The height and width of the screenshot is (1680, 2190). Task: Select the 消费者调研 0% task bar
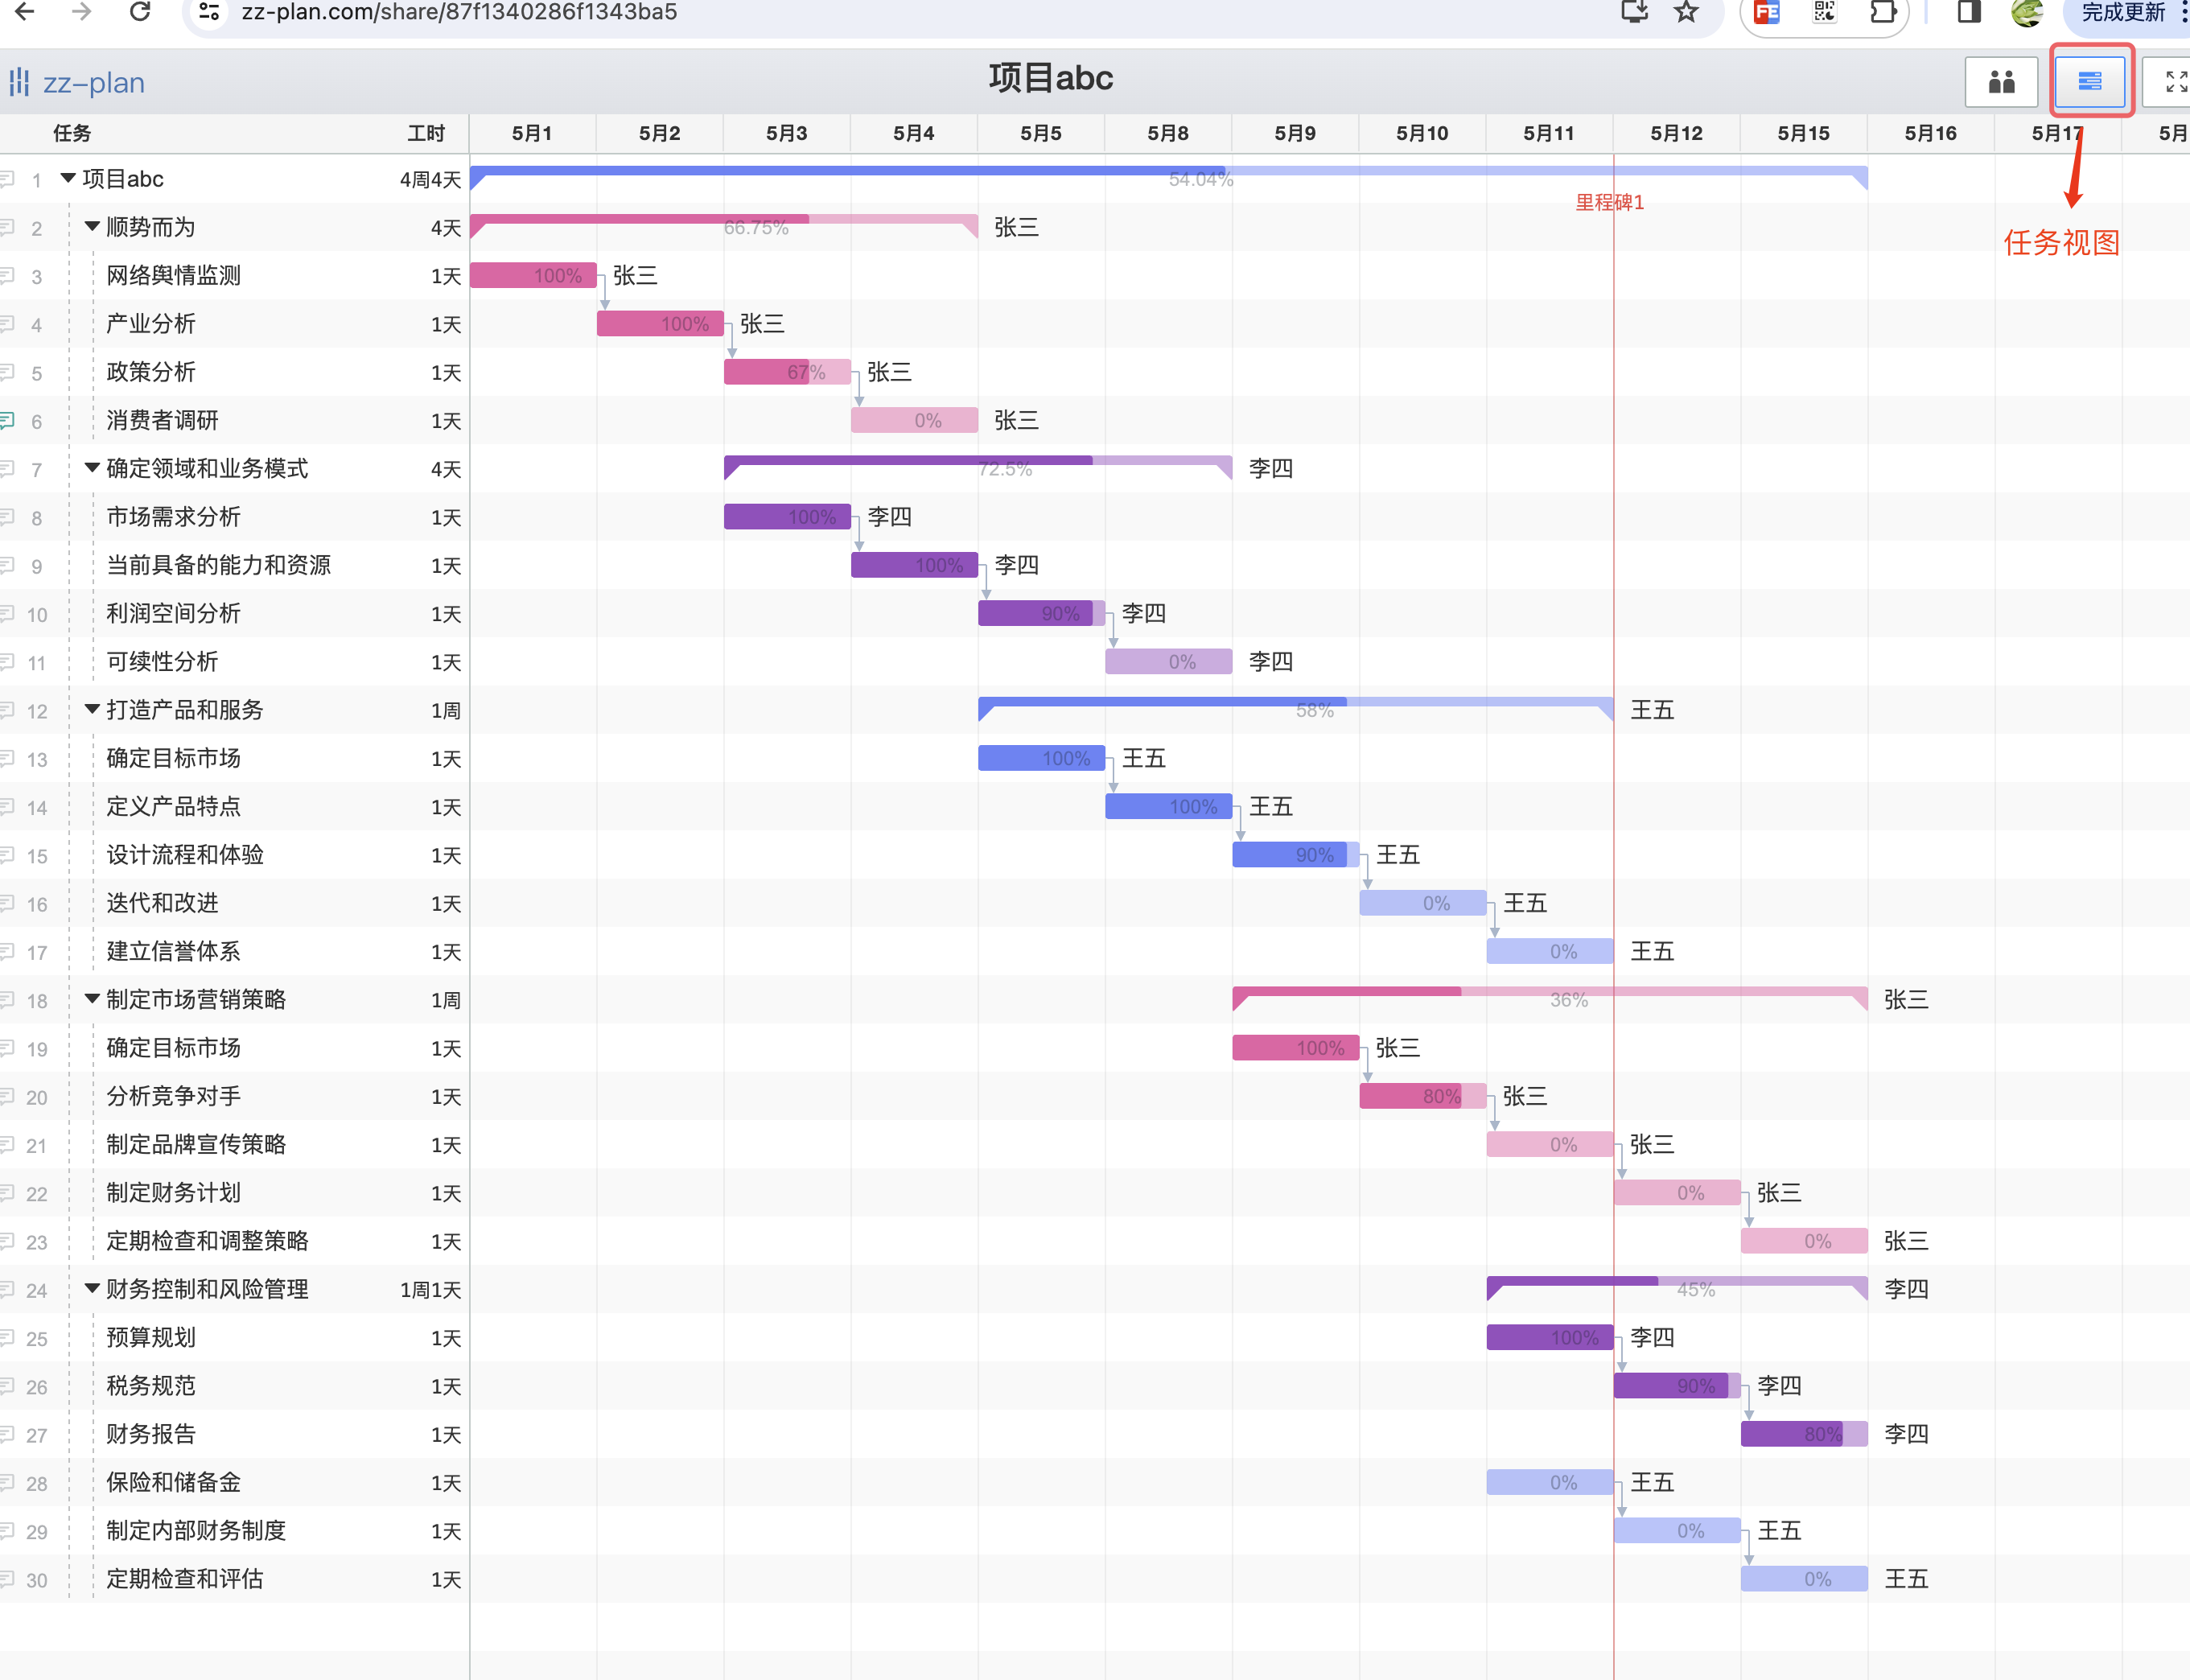914,420
